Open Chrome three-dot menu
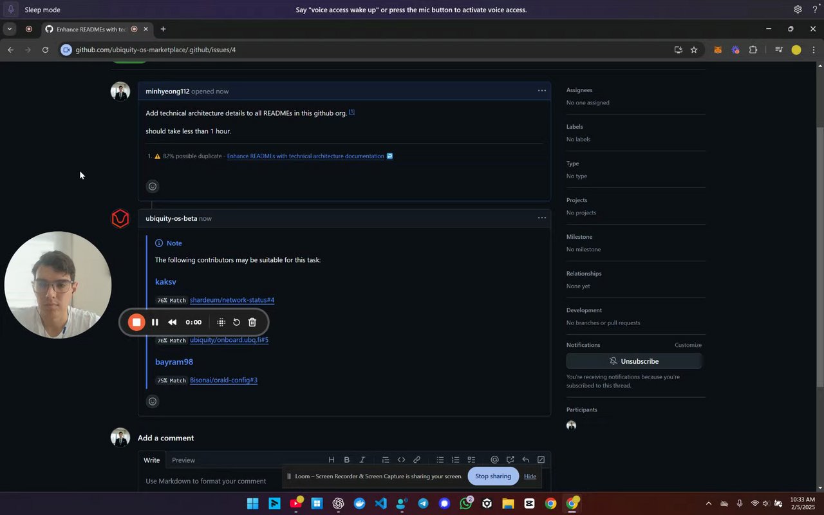The image size is (824, 515). point(814,50)
